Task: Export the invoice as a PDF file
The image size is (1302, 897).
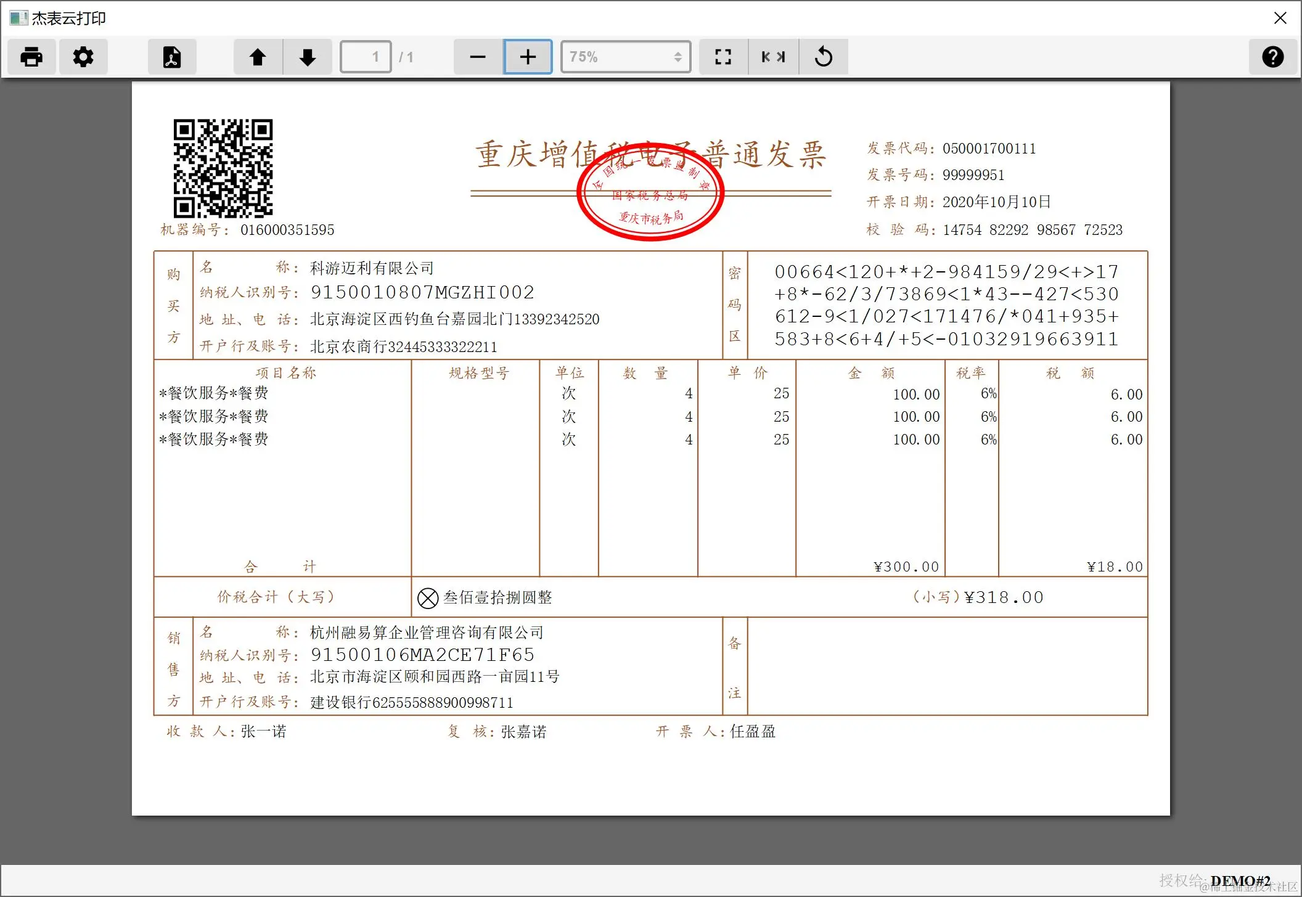Action: tap(172, 57)
